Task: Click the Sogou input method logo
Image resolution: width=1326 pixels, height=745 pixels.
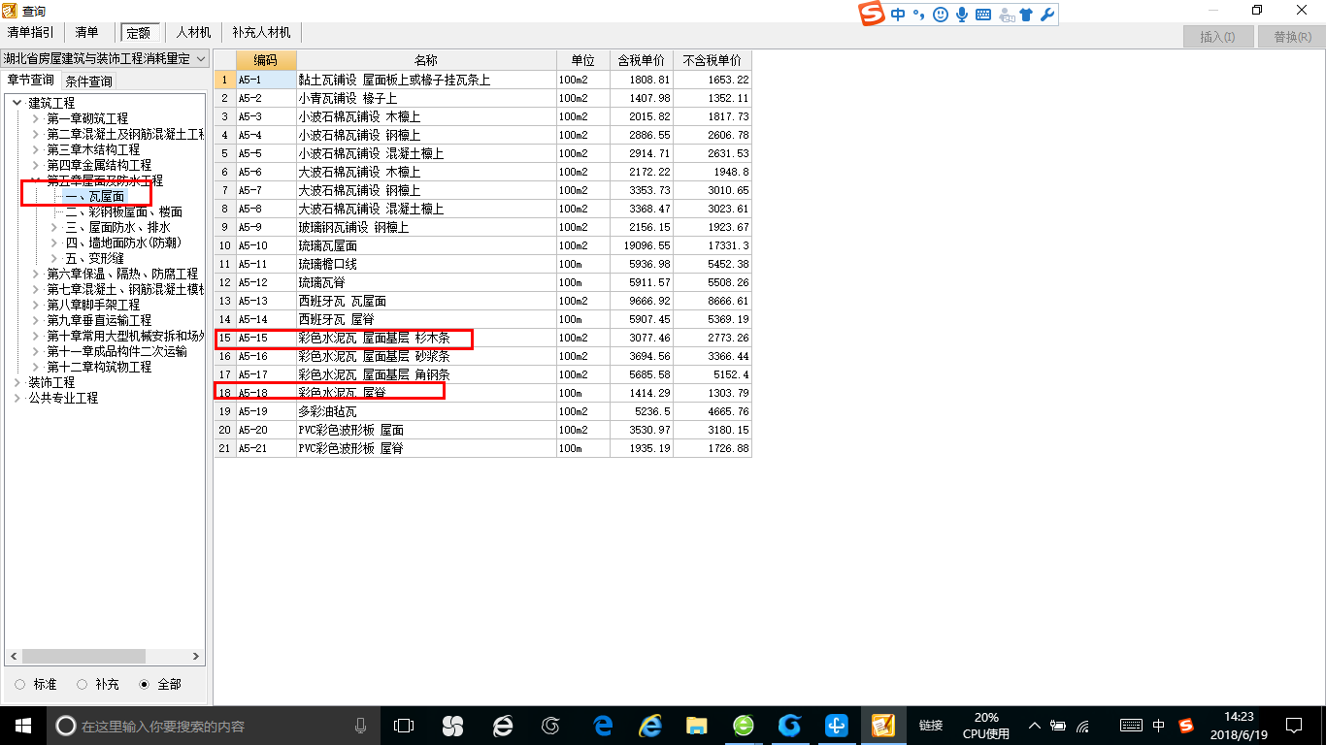Action: coord(873,15)
